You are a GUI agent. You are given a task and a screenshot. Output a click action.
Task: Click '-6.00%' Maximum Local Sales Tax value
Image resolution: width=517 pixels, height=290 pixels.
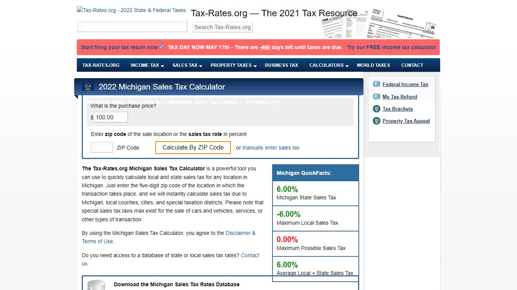[x=288, y=214]
